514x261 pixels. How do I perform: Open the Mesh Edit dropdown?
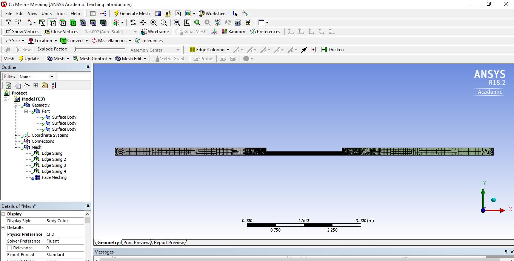131,59
